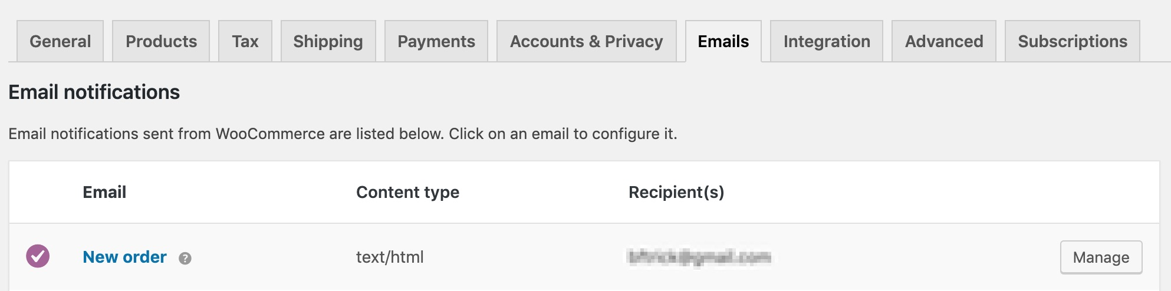Go to the Tax tab
The image size is (1171, 291).
click(245, 41)
